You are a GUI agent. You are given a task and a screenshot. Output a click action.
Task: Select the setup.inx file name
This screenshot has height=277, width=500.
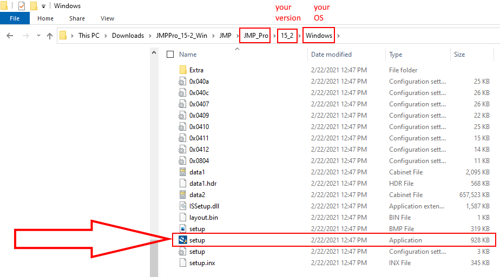click(202, 263)
